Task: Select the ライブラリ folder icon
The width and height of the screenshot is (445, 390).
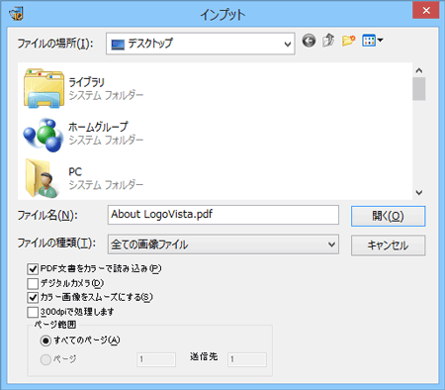Action: (44, 88)
